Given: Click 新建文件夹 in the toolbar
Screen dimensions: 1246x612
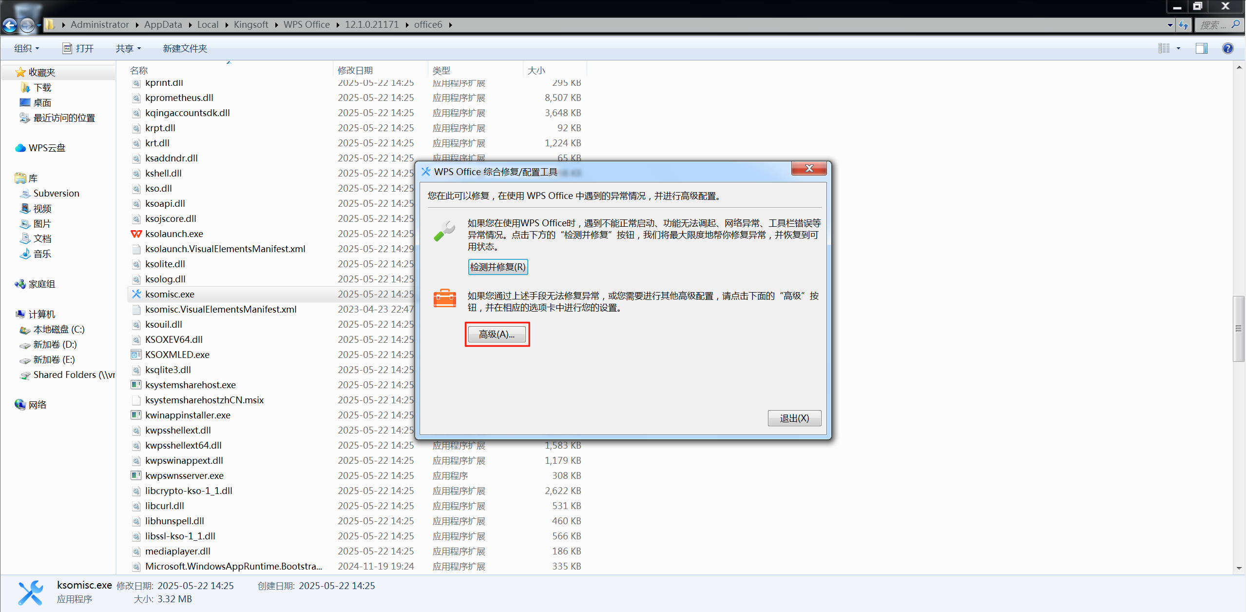Looking at the screenshot, I should (185, 48).
